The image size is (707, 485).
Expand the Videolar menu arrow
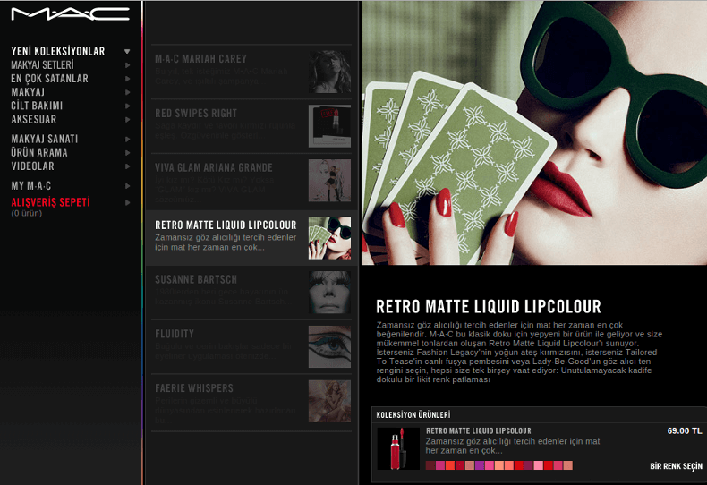128,166
